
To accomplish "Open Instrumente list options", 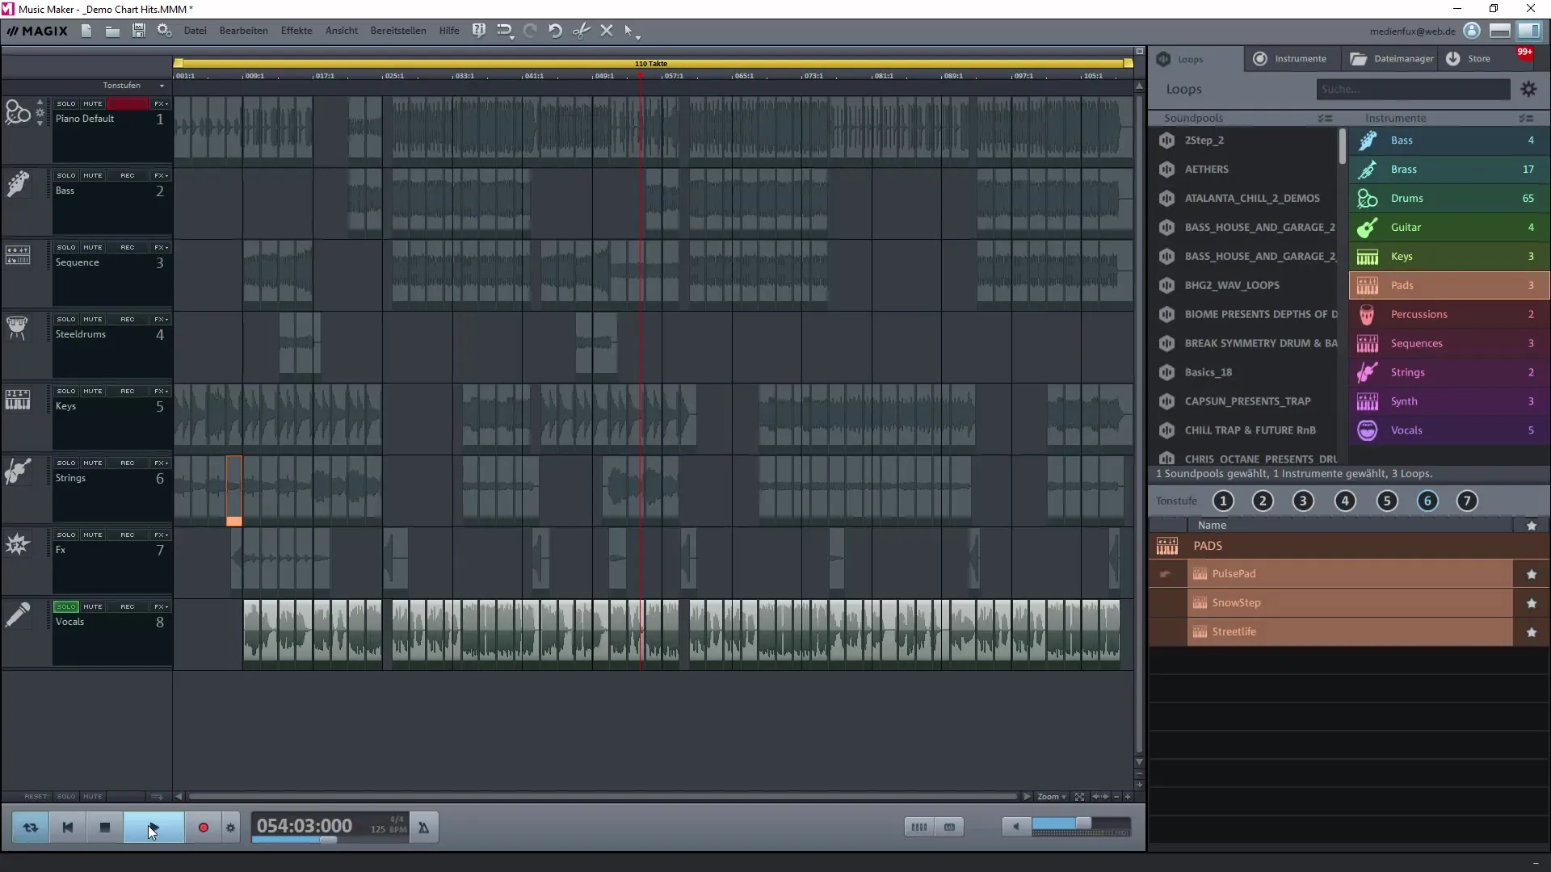I will [1526, 119].
